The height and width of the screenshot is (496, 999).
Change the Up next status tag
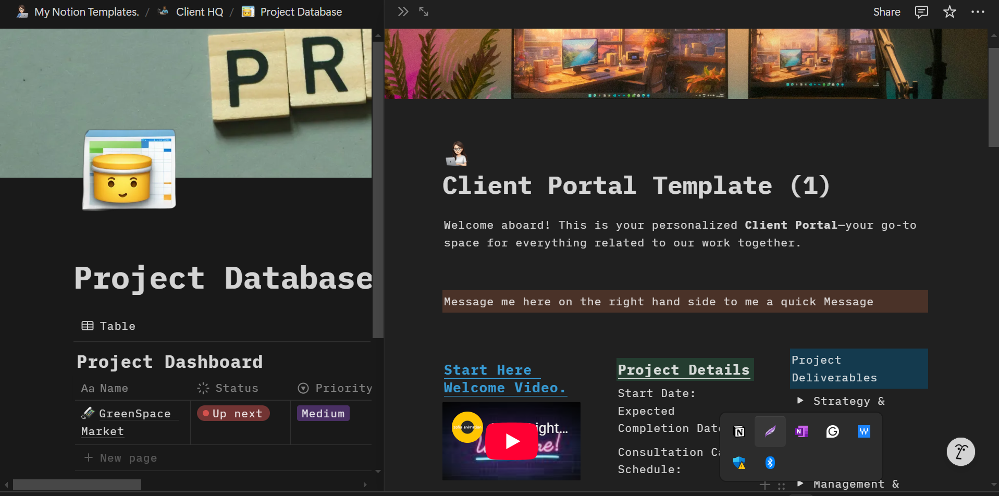(x=233, y=414)
